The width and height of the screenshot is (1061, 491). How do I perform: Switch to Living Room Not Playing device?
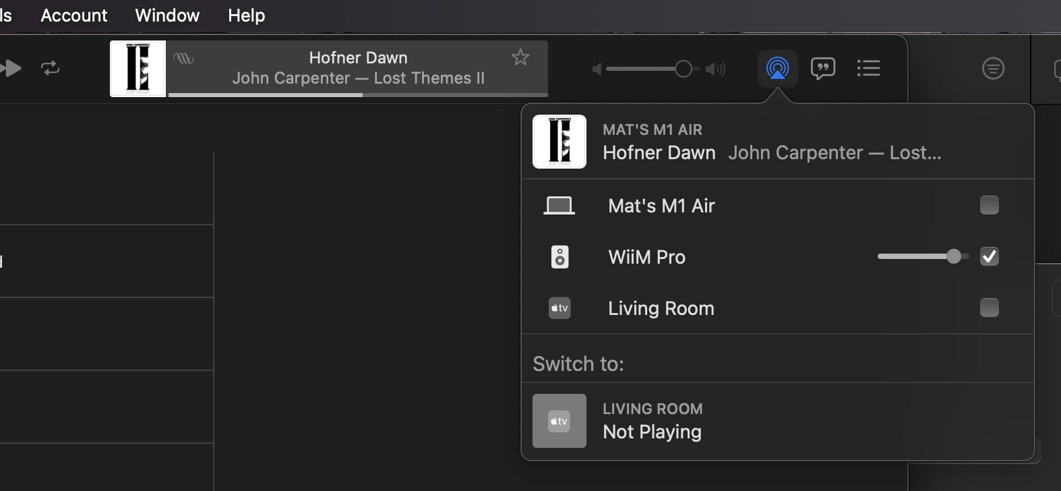[778, 421]
